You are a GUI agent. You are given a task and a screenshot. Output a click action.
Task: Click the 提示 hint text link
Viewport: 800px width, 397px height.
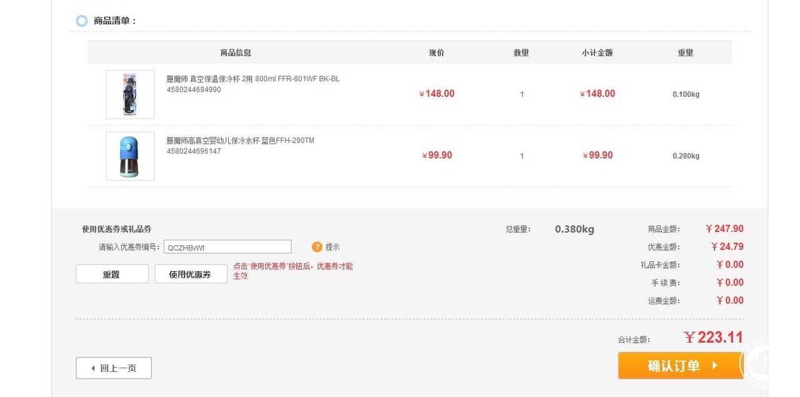(332, 247)
